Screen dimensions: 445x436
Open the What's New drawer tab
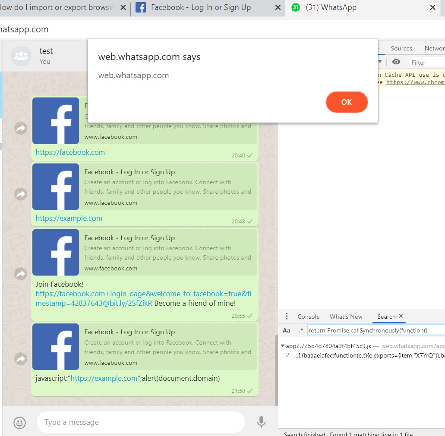(346, 317)
